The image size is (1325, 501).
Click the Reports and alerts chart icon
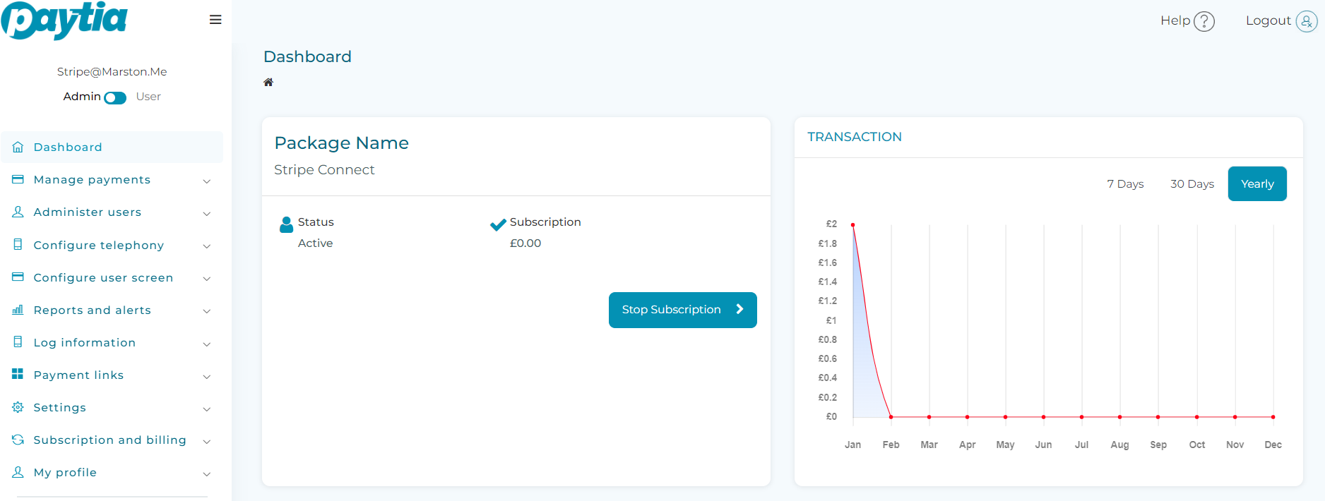tap(18, 309)
